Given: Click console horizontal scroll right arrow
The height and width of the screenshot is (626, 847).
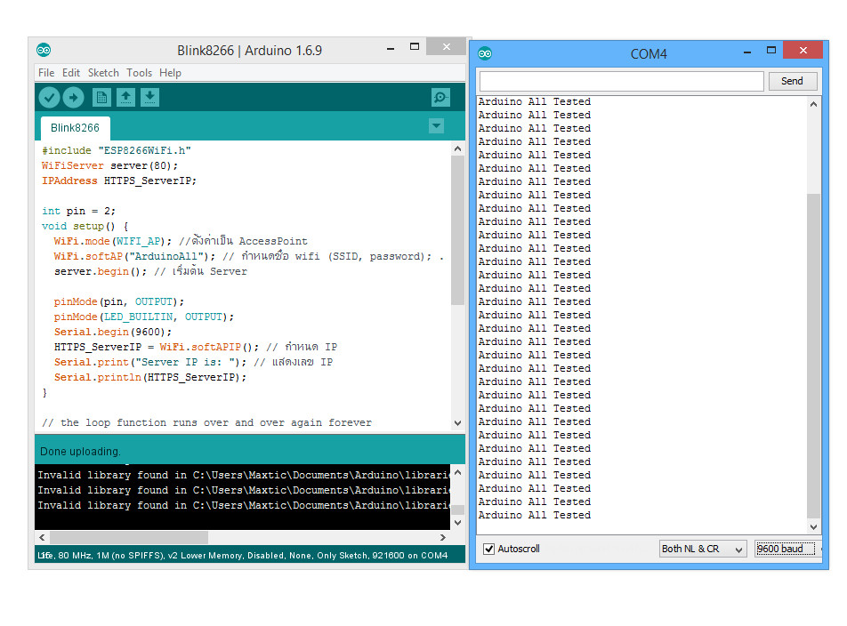Looking at the screenshot, I should click(x=443, y=537).
